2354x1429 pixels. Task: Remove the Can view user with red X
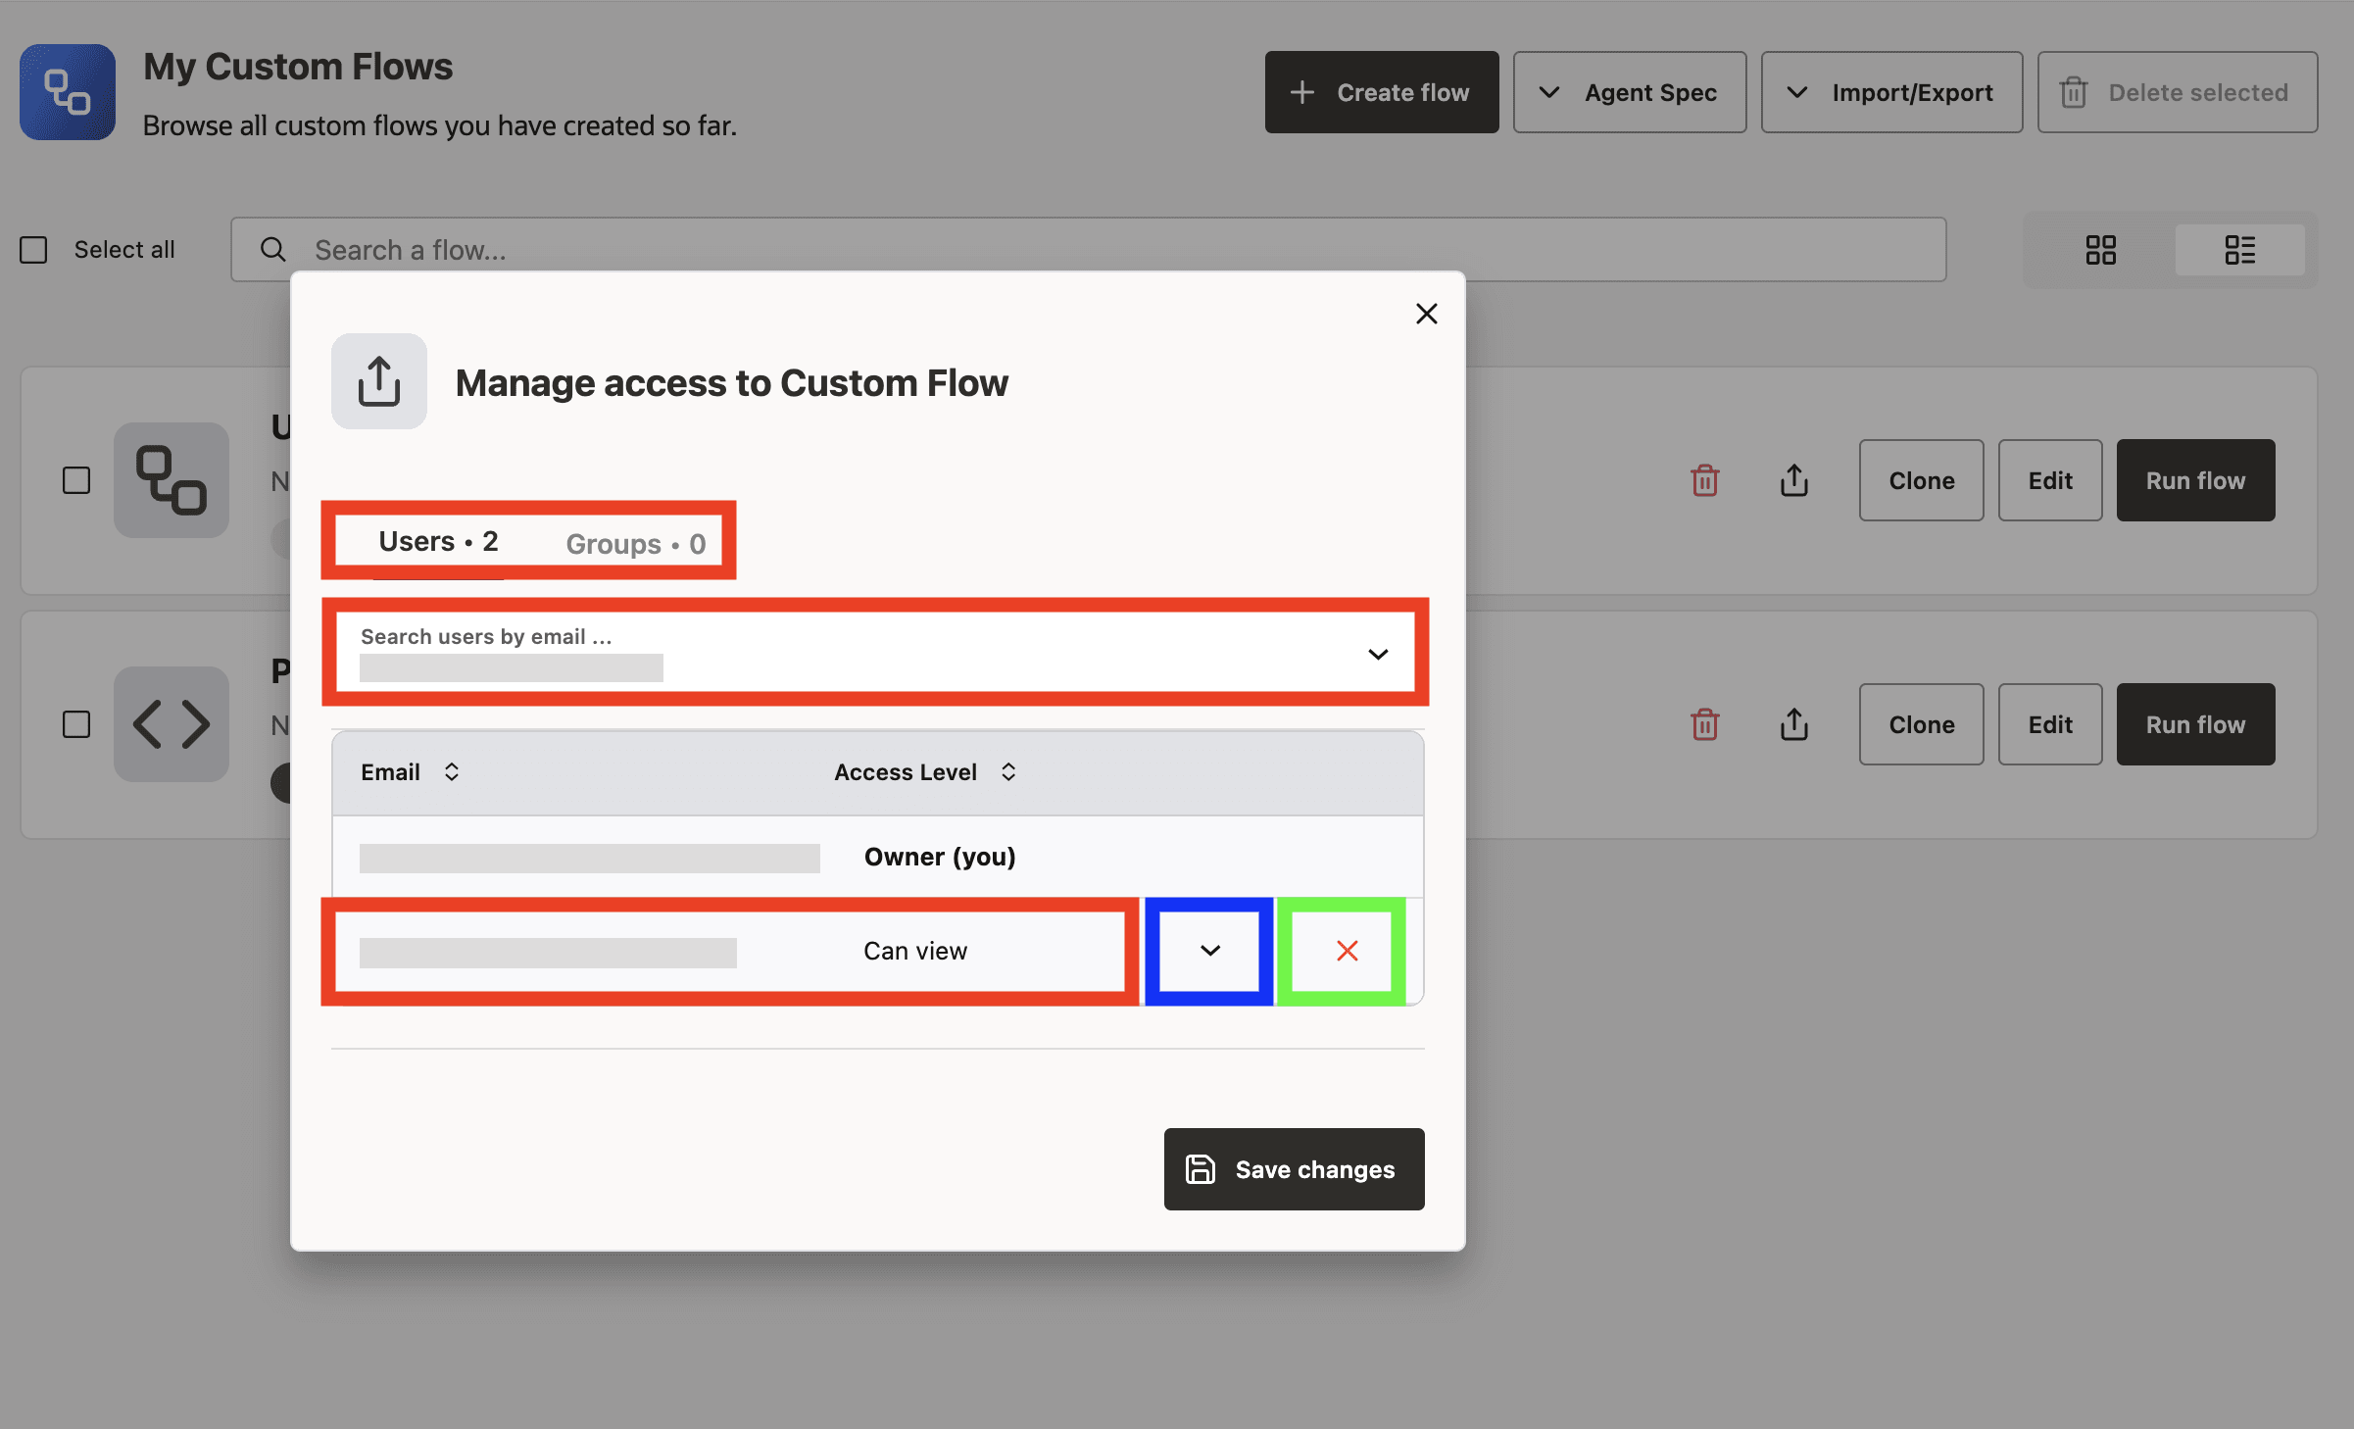tap(1348, 951)
